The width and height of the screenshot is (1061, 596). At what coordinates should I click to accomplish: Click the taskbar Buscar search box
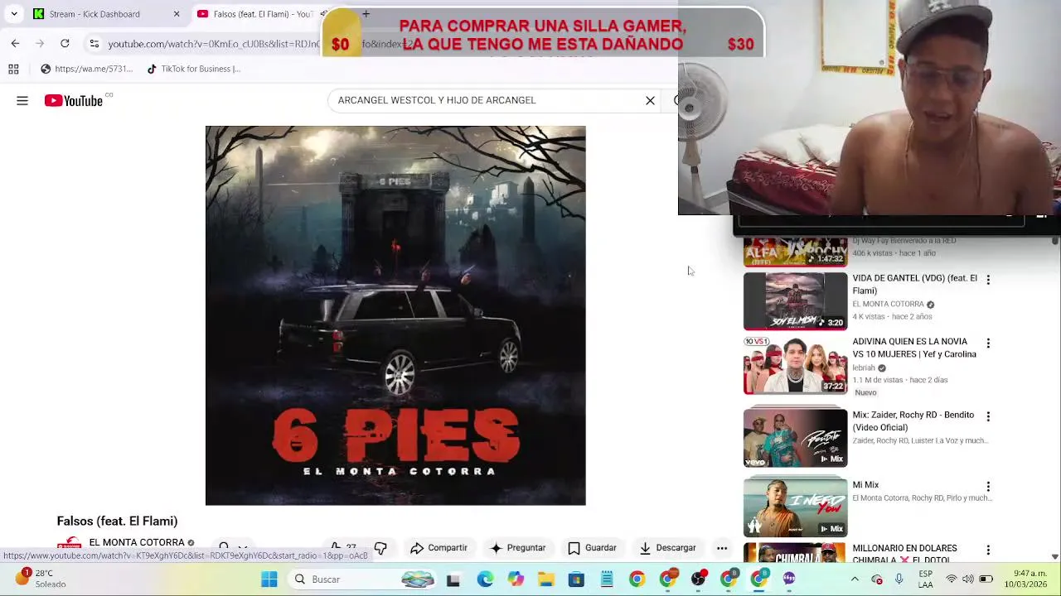364,579
